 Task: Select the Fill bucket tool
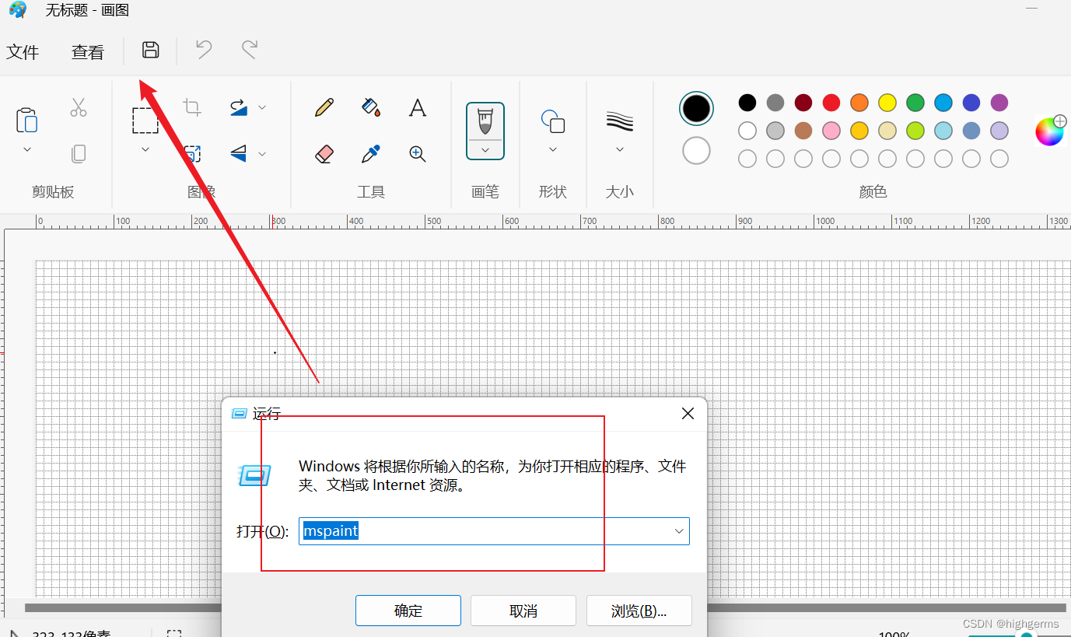coord(371,107)
